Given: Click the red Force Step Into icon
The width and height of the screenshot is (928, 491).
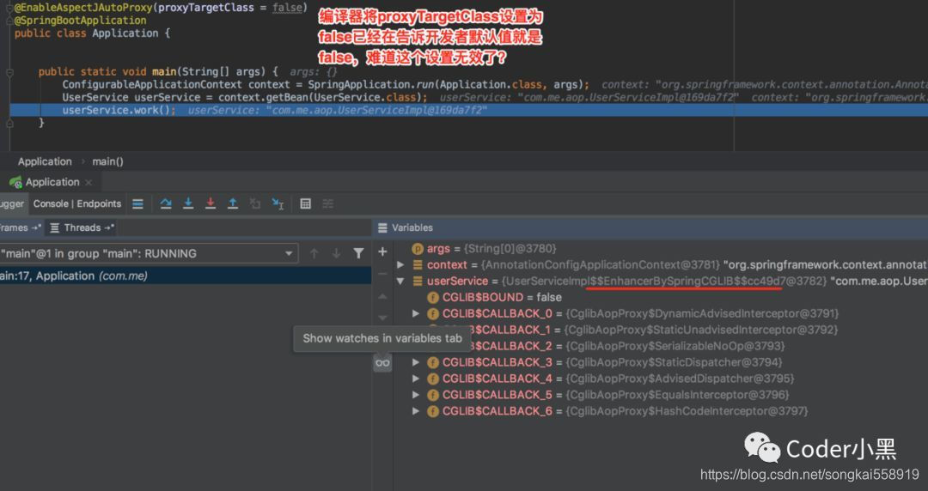Looking at the screenshot, I should [211, 203].
